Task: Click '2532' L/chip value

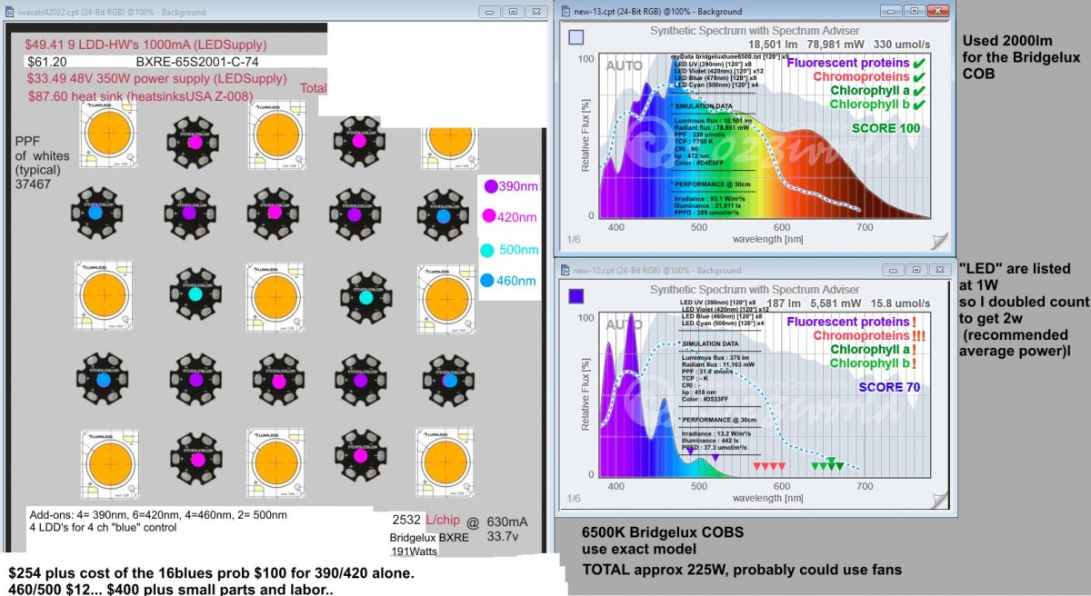Action: 406,520
